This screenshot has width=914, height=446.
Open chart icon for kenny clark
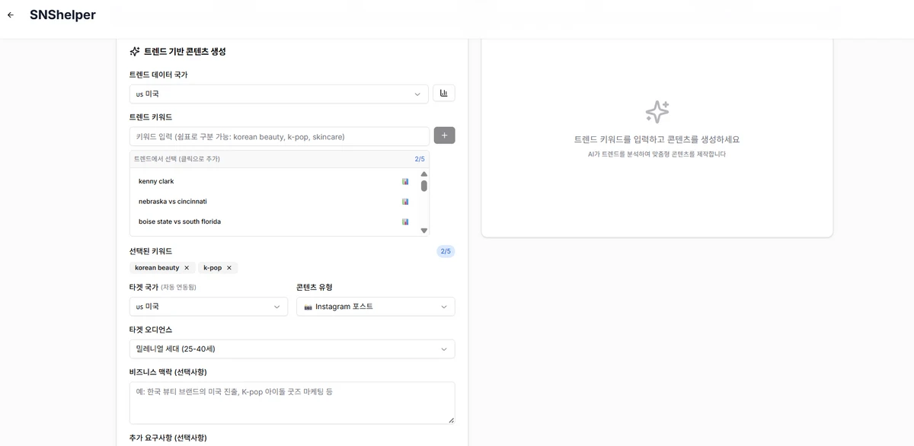pos(405,182)
